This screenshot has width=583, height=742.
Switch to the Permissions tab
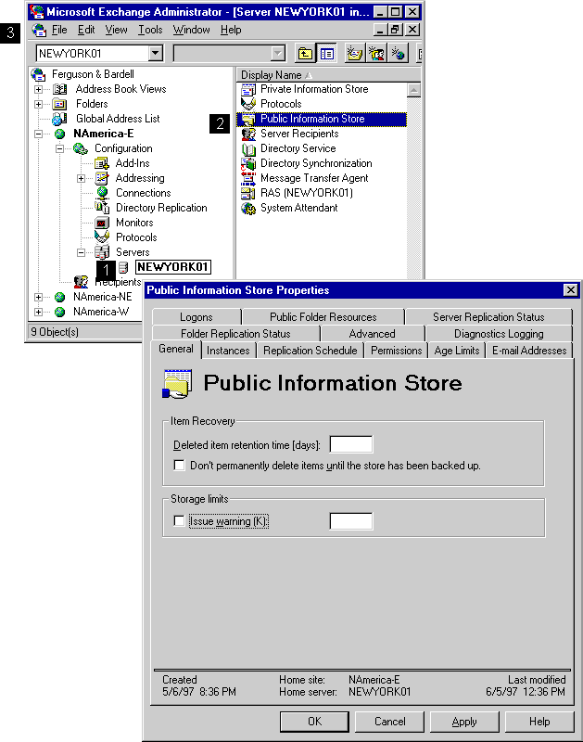[x=396, y=351]
